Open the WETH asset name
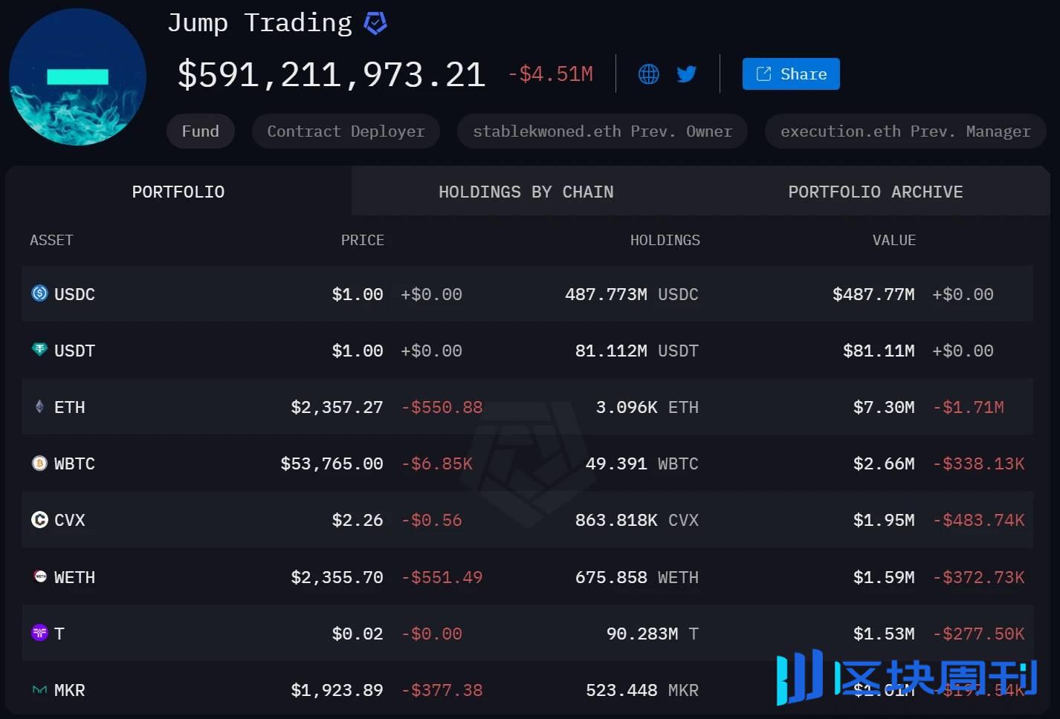Screen dimensions: 1060x719 74,577
